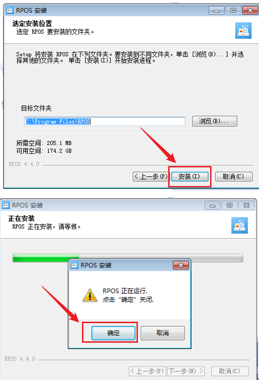This screenshot has width=259, height=380.
Task: Click 浏览(B)... to browse for a folder
Action: point(214,121)
